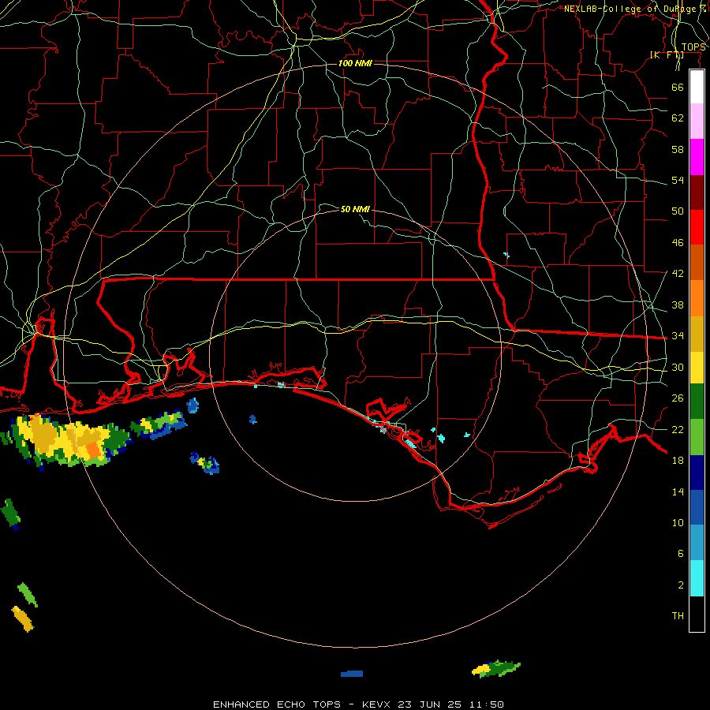The height and width of the screenshot is (710, 710).
Task: Click the 22 legend value
Action: [678, 429]
